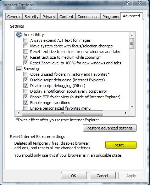Select the Browsing tree heading

[x=31, y=69]
